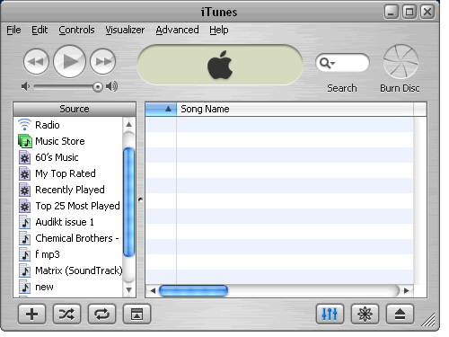Show or hide song artwork pane
Image resolution: width=449 pixels, height=337 pixels.
136,315
